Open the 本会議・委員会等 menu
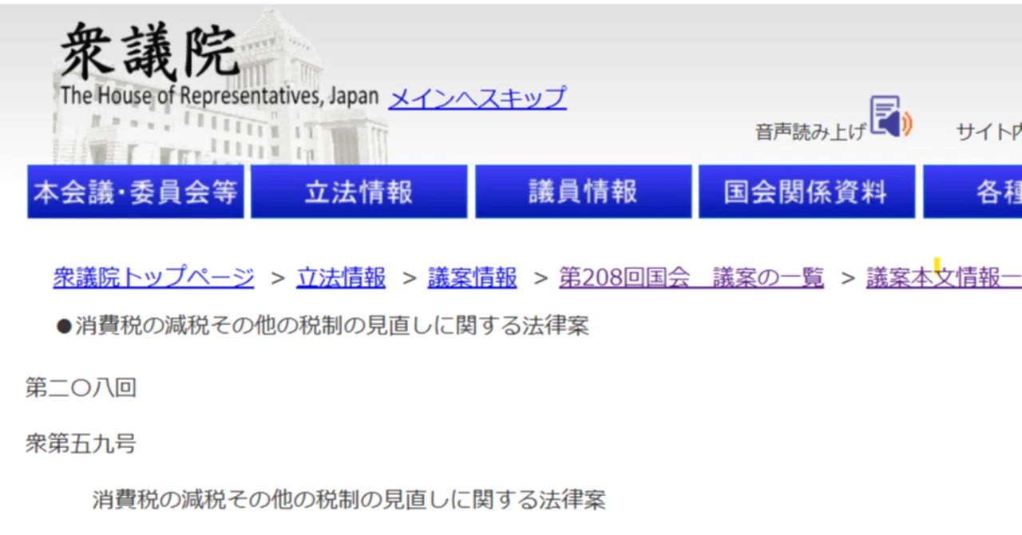1022x535 pixels. coord(136,192)
